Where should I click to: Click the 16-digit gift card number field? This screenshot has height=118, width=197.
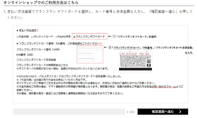coord(90,49)
